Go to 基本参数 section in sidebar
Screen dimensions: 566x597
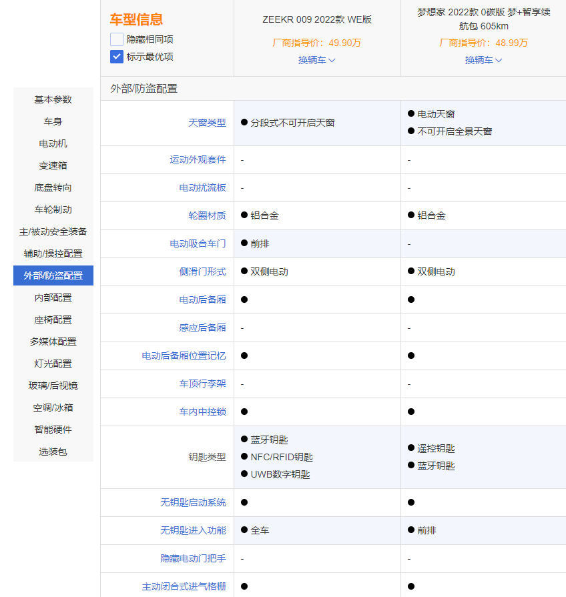pyautogui.click(x=53, y=99)
